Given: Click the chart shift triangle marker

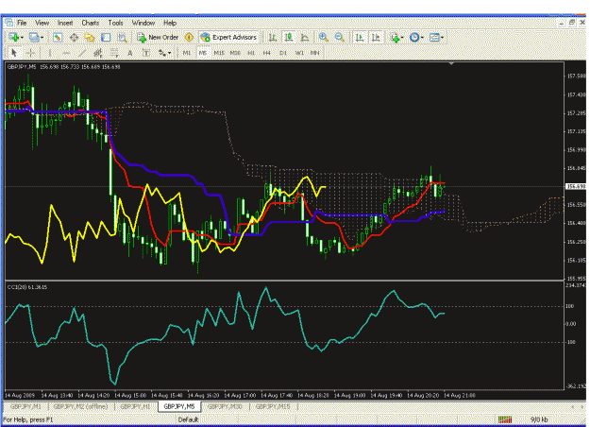Looking at the screenshot, I should (451, 64).
